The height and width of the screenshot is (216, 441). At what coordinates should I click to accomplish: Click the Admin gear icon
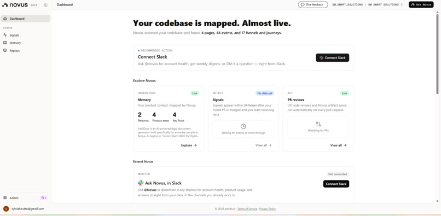point(5,198)
